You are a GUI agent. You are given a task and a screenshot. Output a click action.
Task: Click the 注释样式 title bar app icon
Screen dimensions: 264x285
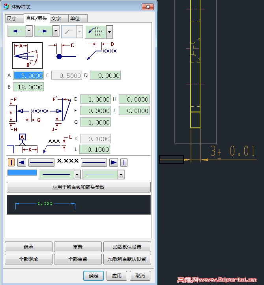click(x=6, y=7)
